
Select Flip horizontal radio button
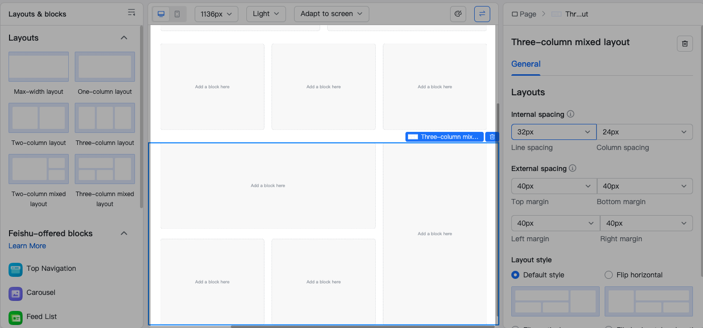(x=609, y=275)
